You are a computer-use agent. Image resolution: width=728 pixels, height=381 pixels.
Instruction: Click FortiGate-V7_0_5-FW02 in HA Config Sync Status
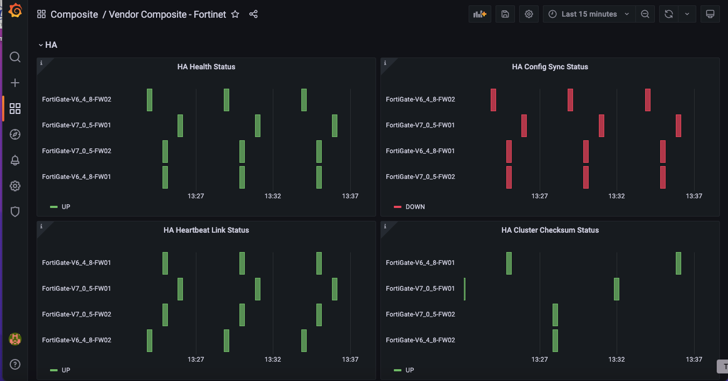[x=420, y=177]
